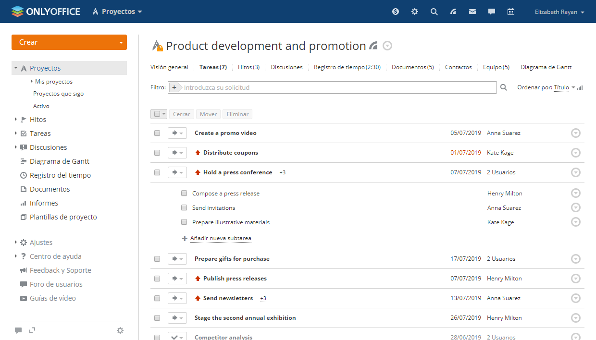Click Añadir nueva subtarea link
The image size is (596, 340).
click(x=220, y=238)
